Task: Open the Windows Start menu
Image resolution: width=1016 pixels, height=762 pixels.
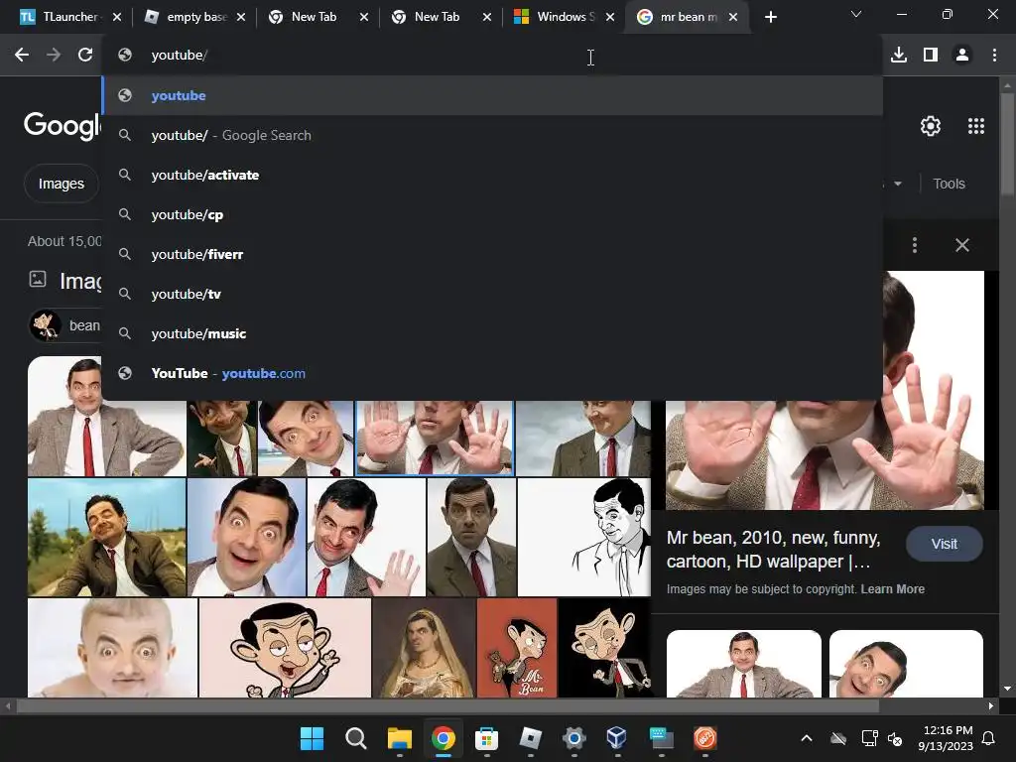Action: coord(312,738)
